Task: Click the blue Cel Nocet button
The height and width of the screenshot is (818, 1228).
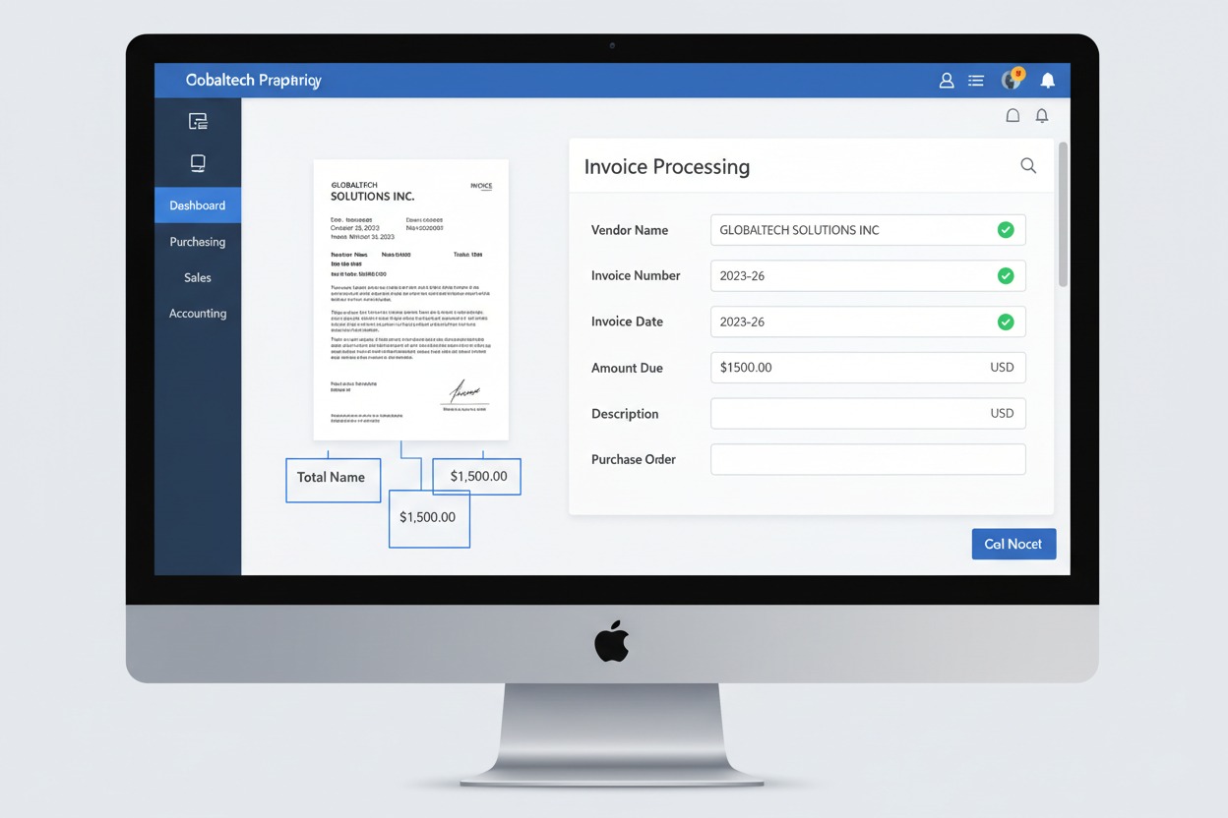Action: [1013, 544]
